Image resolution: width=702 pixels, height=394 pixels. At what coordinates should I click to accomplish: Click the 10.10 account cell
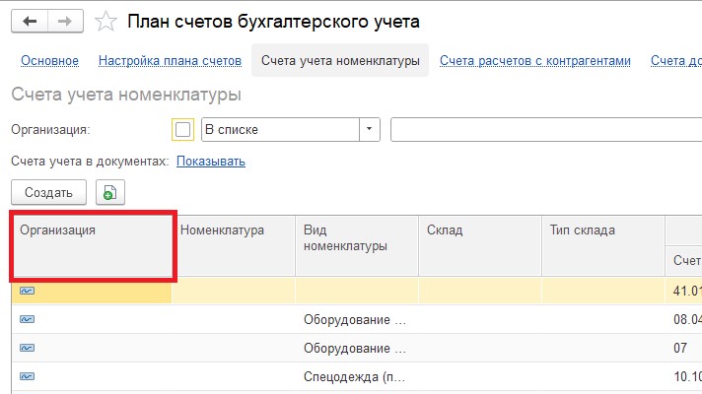[683, 377]
